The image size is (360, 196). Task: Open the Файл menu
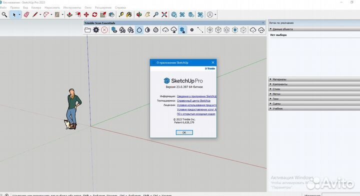click(x=3, y=7)
